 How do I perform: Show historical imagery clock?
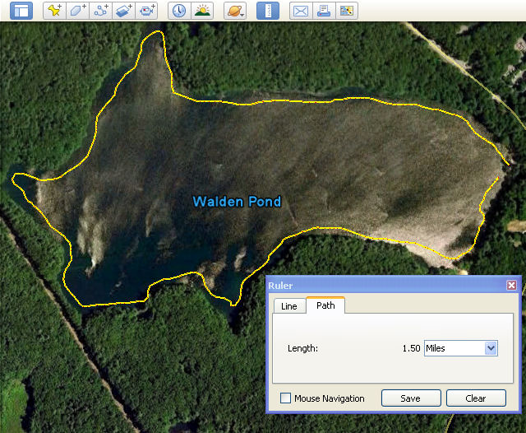pyautogui.click(x=179, y=11)
